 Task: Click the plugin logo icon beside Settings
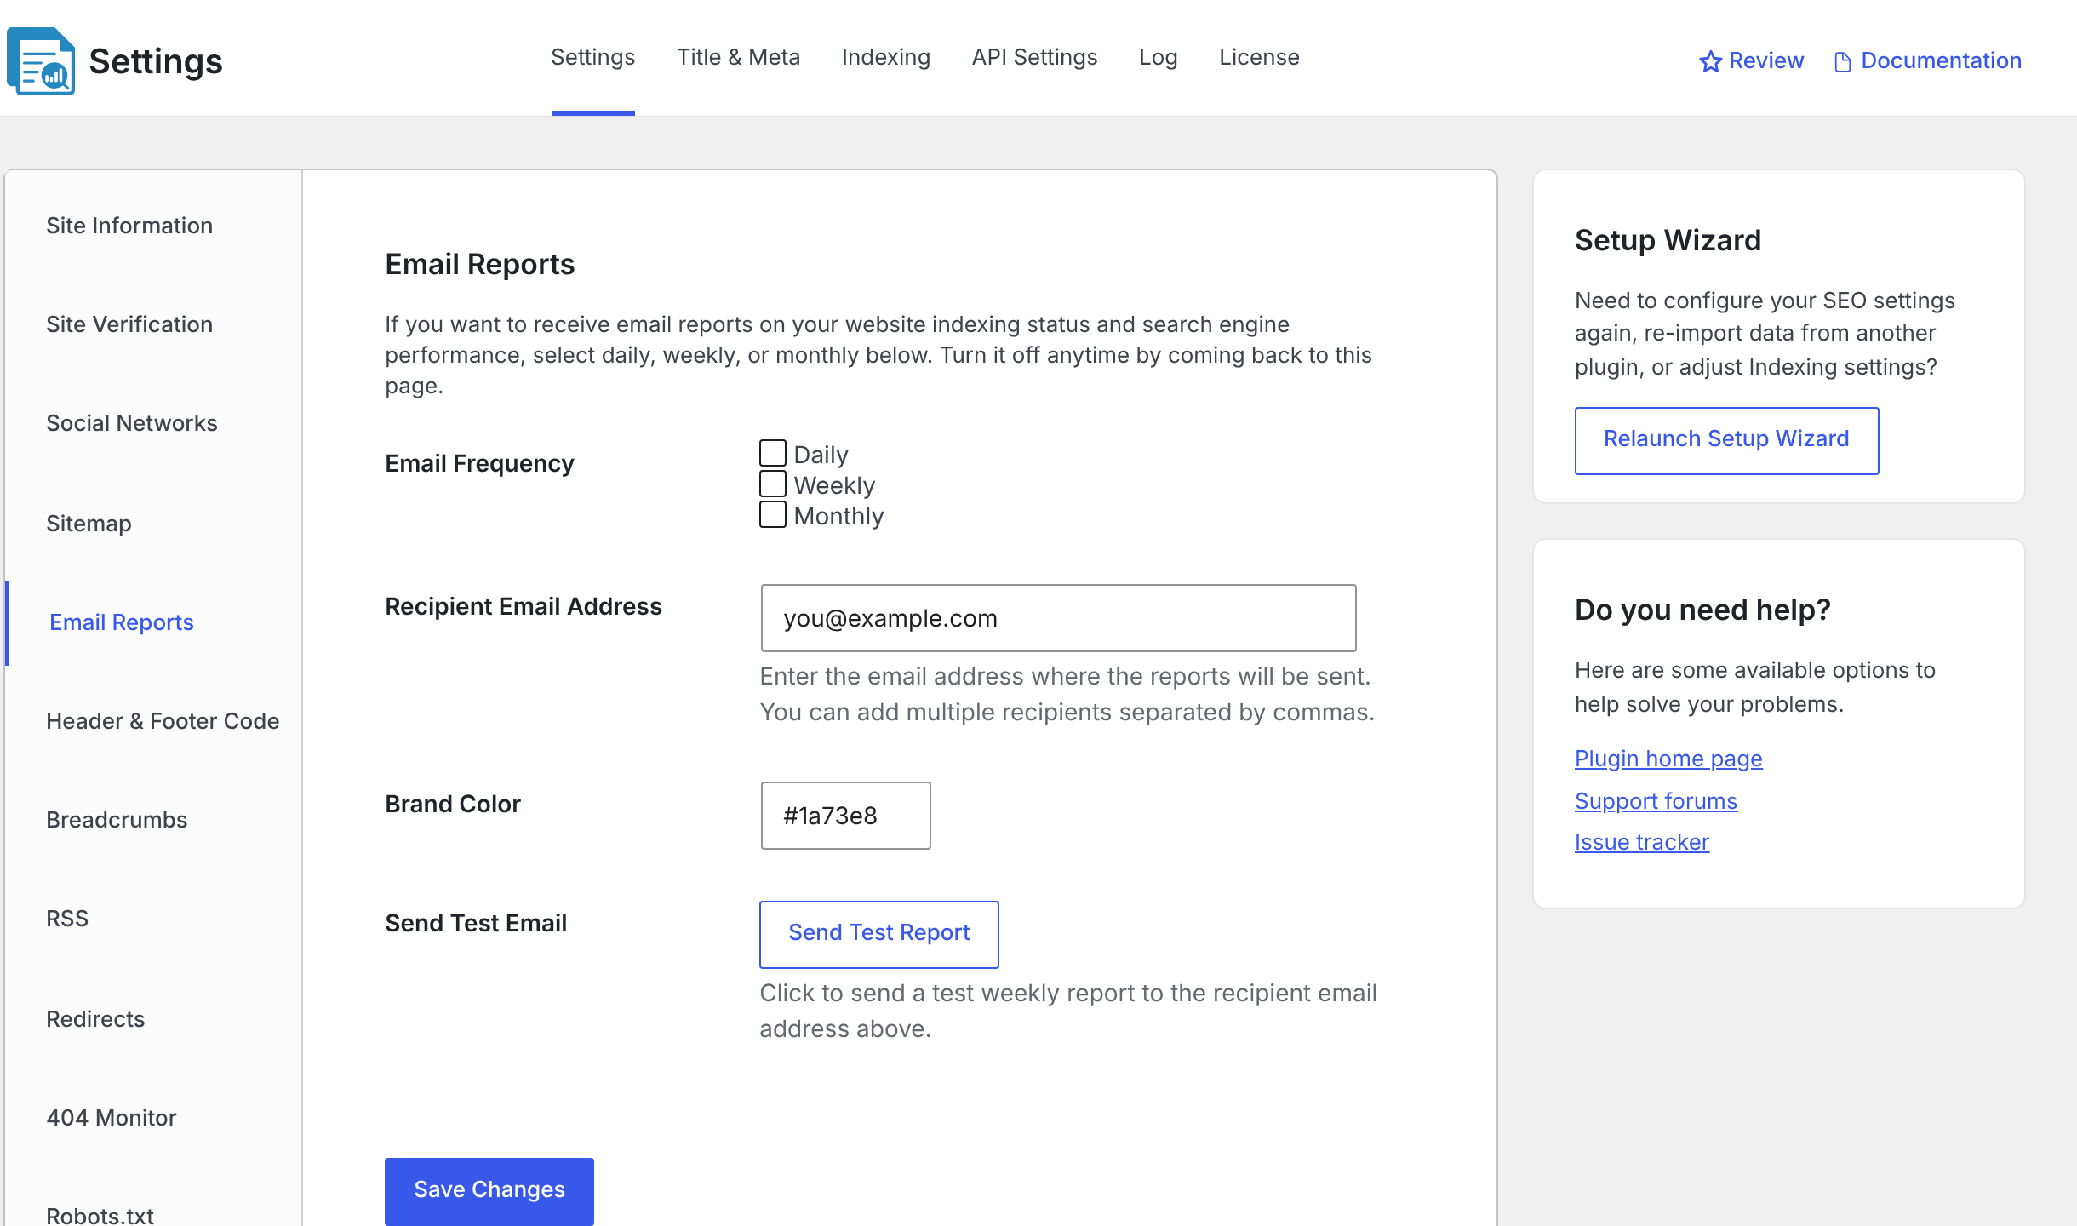tap(41, 61)
